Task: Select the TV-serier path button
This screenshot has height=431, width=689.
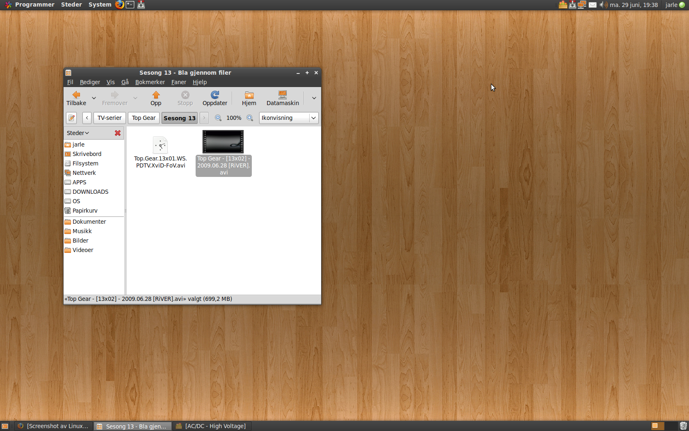Action: click(x=110, y=118)
